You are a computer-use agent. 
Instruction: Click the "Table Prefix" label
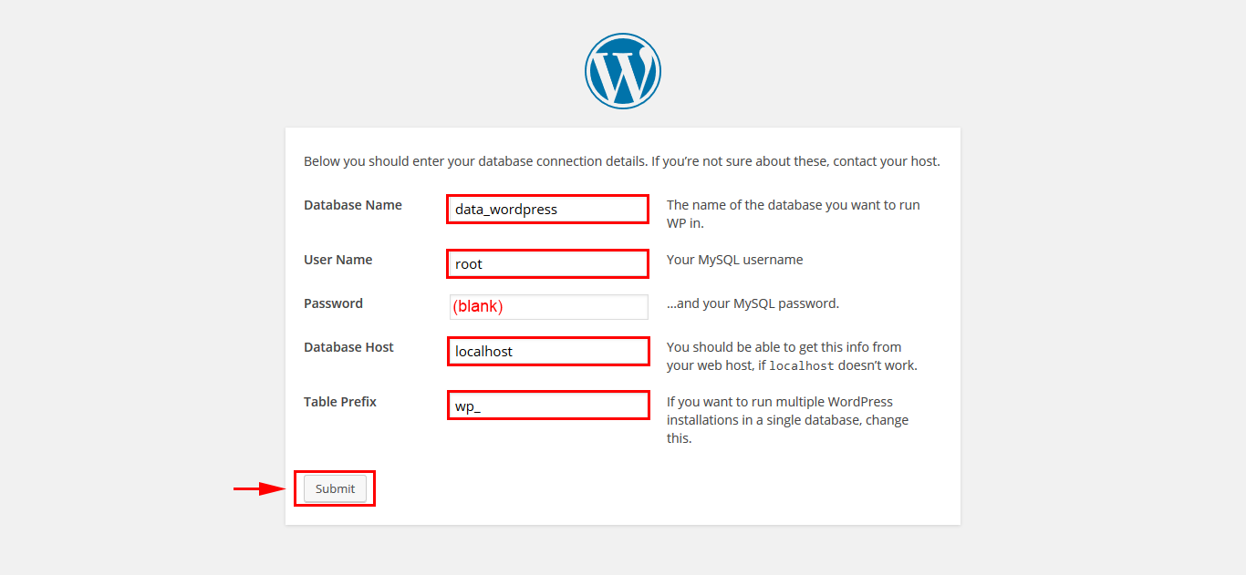click(340, 402)
